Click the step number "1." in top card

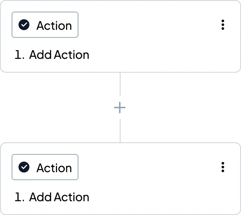point(19,55)
